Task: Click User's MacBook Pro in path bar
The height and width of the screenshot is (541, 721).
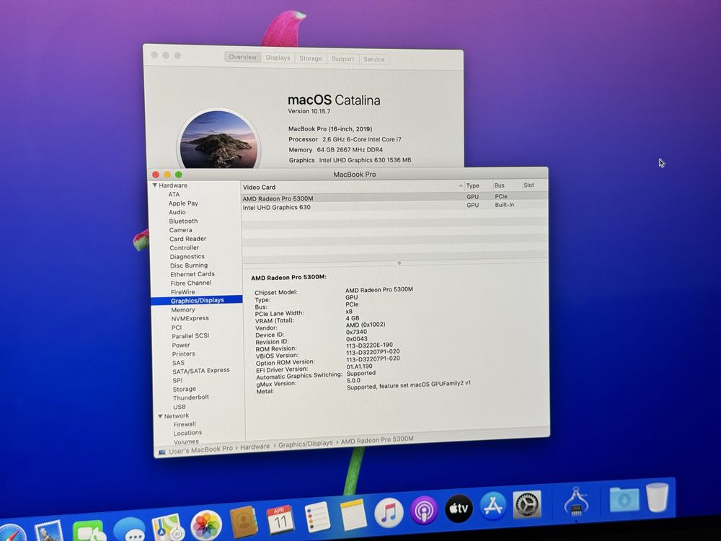Action: (x=200, y=449)
